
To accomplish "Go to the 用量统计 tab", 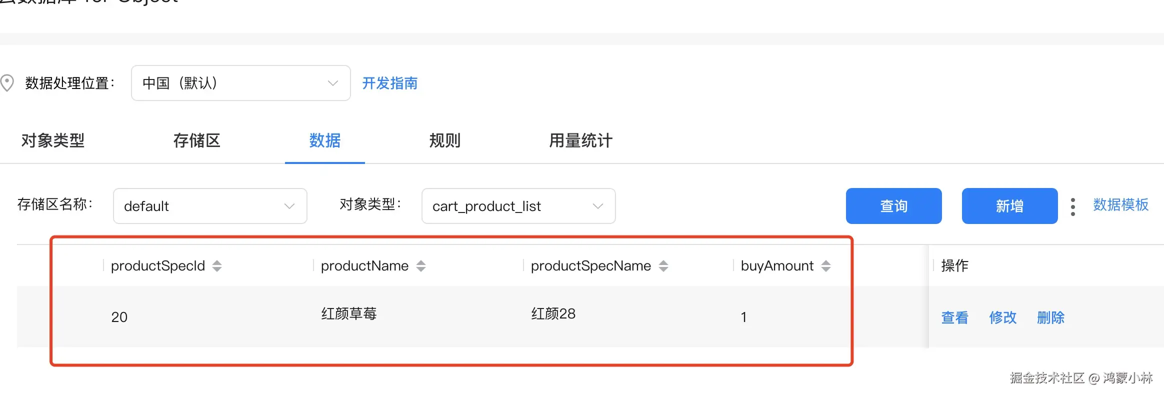I will click(580, 140).
